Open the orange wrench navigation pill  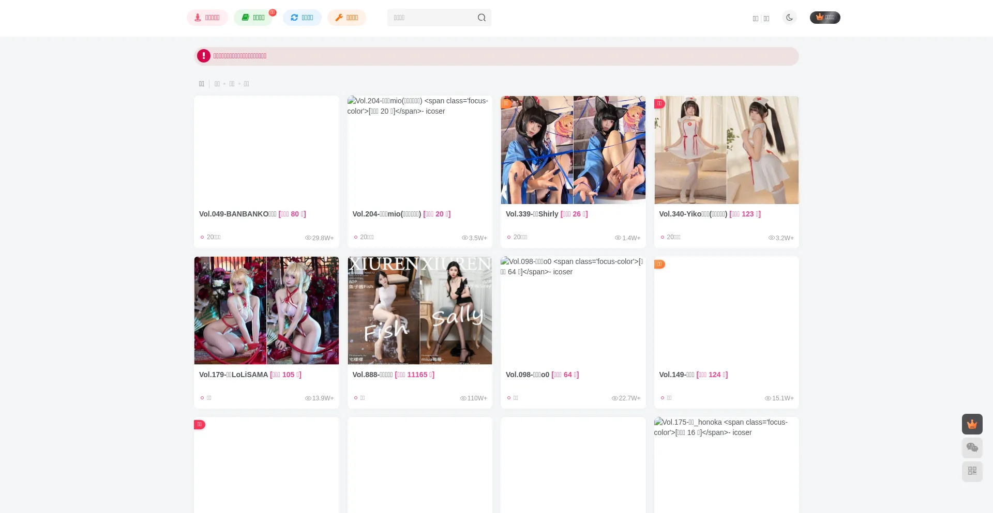coord(347,18)
